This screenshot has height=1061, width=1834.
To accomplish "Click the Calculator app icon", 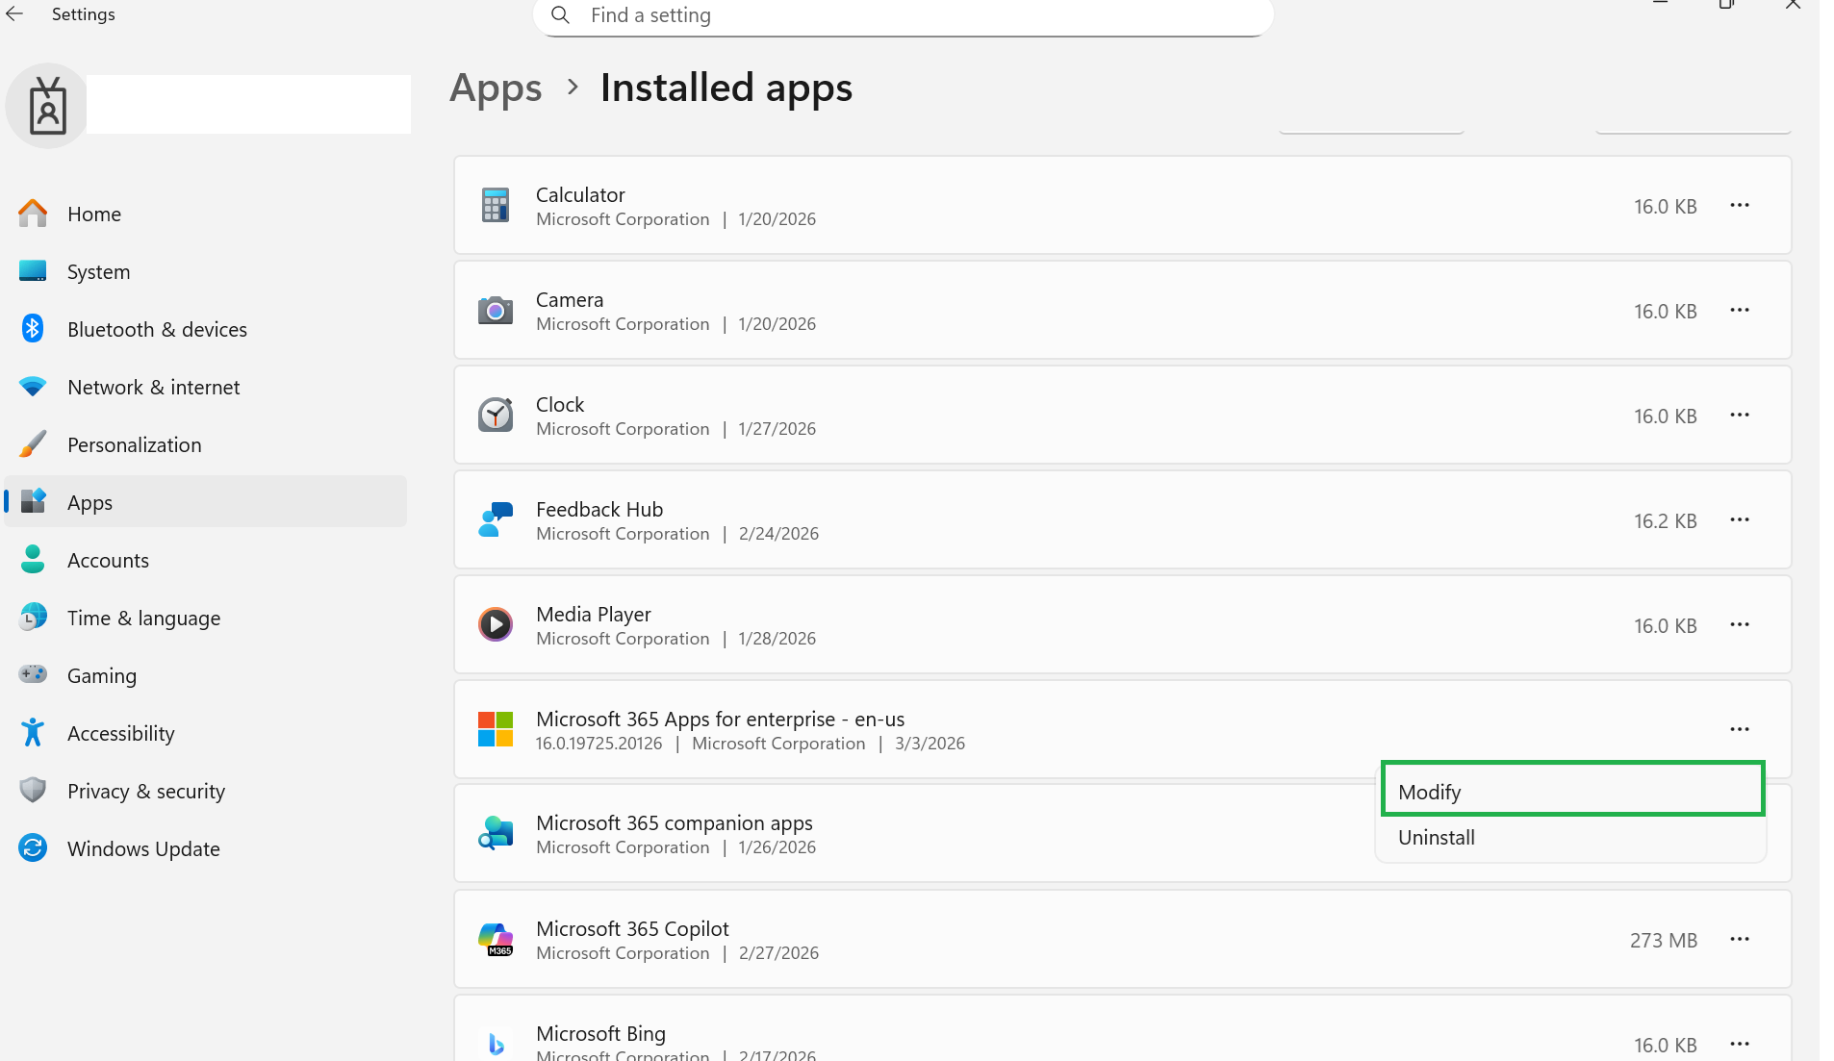I will click(x=496, y=206).
